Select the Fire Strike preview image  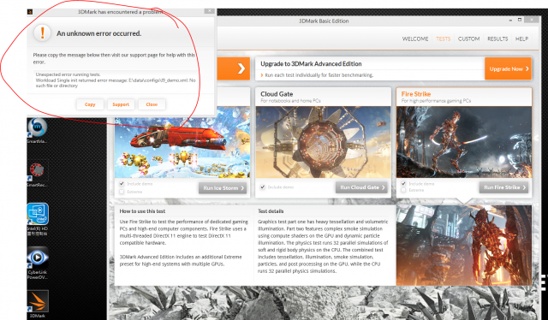point(464,142)
